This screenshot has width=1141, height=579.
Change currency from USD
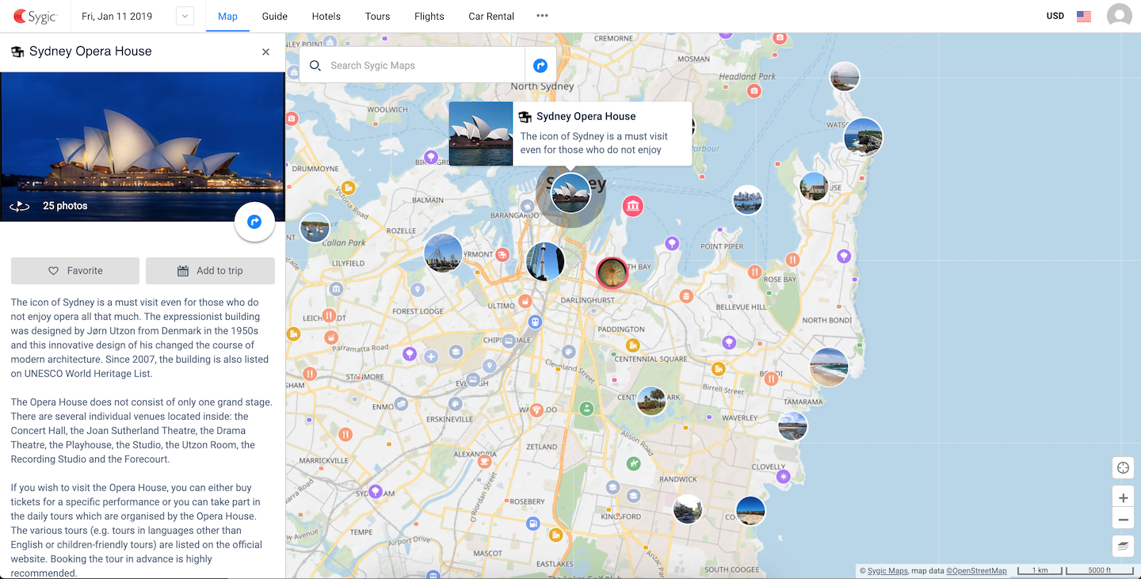pyautogui.click(x=1055, y=16)
